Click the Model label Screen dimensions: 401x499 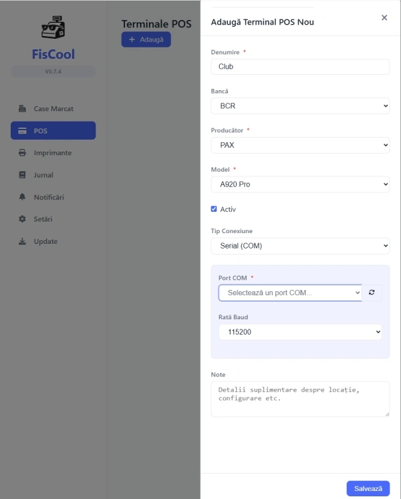click(220, 169)
